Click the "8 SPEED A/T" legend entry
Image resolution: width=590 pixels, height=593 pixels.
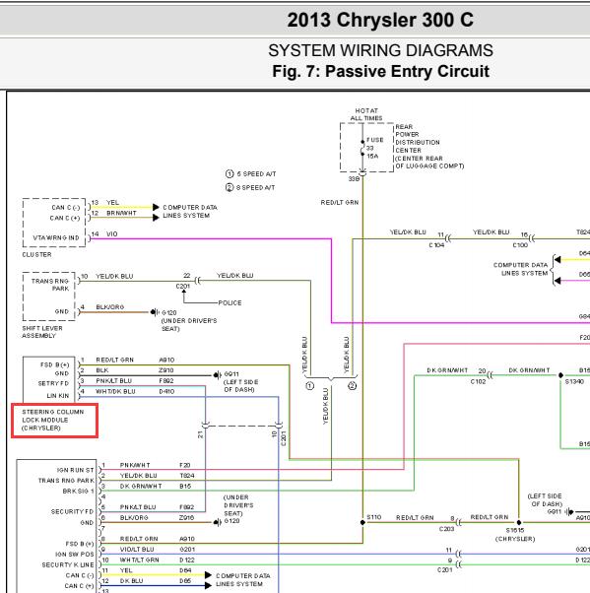251,187
